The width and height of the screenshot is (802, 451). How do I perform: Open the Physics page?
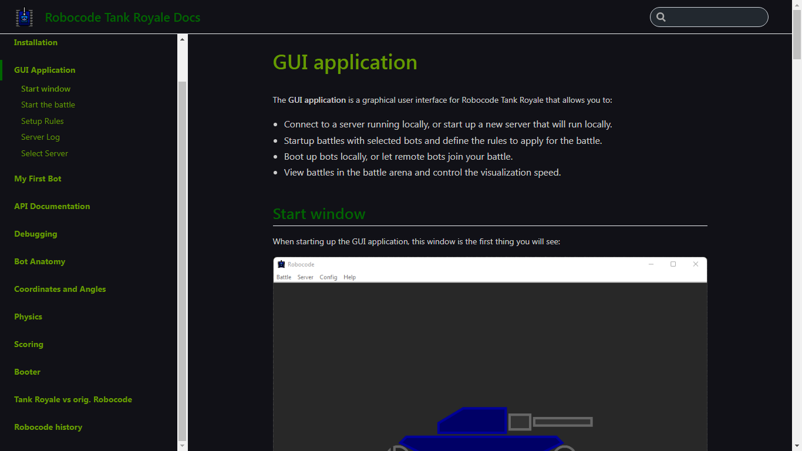pos(28,317)
